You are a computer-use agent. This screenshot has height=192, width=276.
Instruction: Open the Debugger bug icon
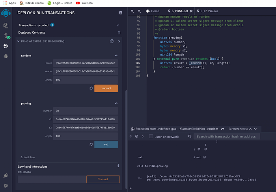click(x=6, y=56)
